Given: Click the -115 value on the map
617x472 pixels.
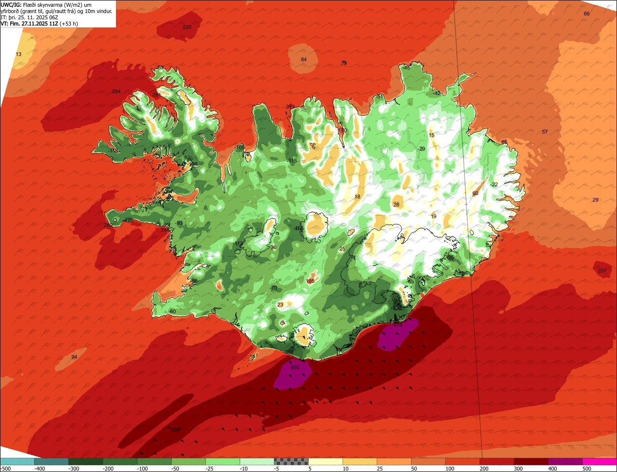Looking at the screenshot, I should (x=292, y=161).
